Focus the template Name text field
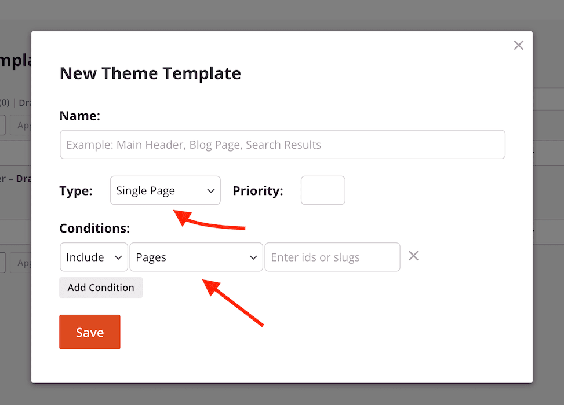The width and height of the screenshot is (564, 405). coord(282,145)
